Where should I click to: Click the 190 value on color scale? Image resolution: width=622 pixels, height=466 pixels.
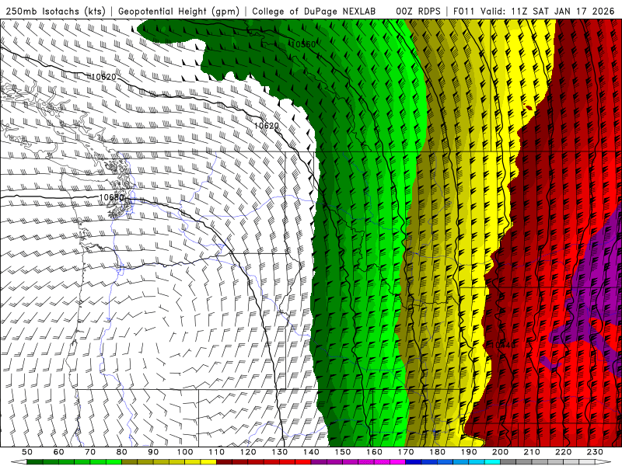pos(469,452)
